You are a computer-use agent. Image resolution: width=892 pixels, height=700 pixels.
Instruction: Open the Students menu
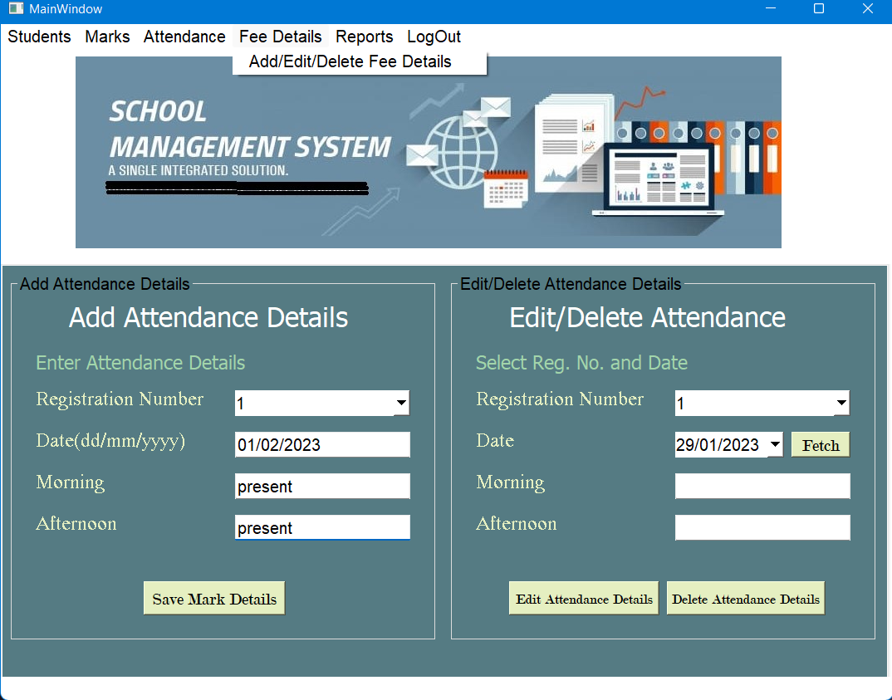pyautogui.click(x=38, y=37)
